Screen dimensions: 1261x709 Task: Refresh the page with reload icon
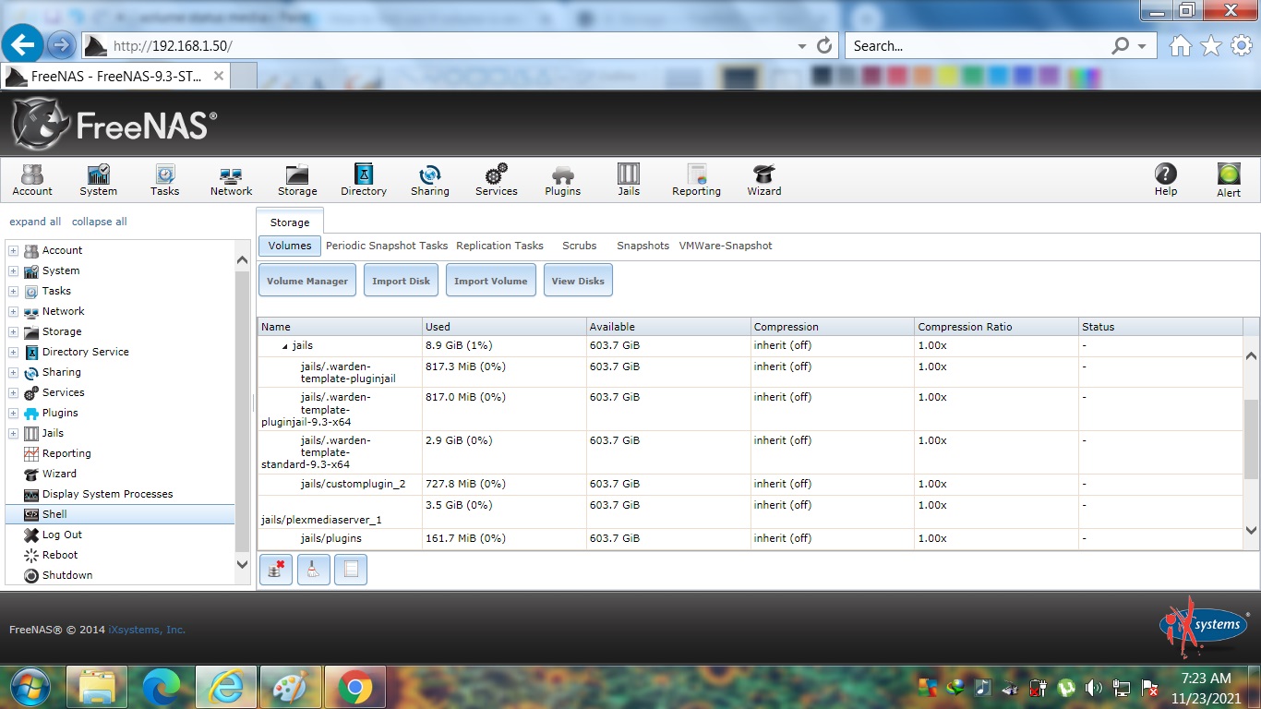(824, 45)
